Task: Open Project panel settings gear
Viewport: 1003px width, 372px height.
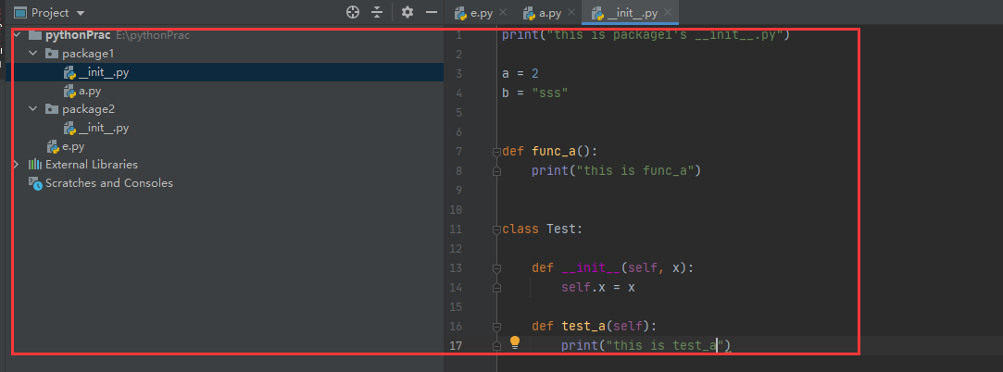Action: click(407, 12)
